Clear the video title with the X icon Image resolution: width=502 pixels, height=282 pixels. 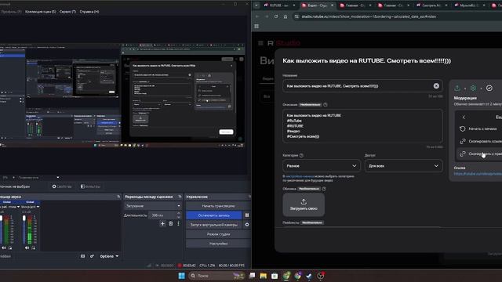tap(436, 86)
